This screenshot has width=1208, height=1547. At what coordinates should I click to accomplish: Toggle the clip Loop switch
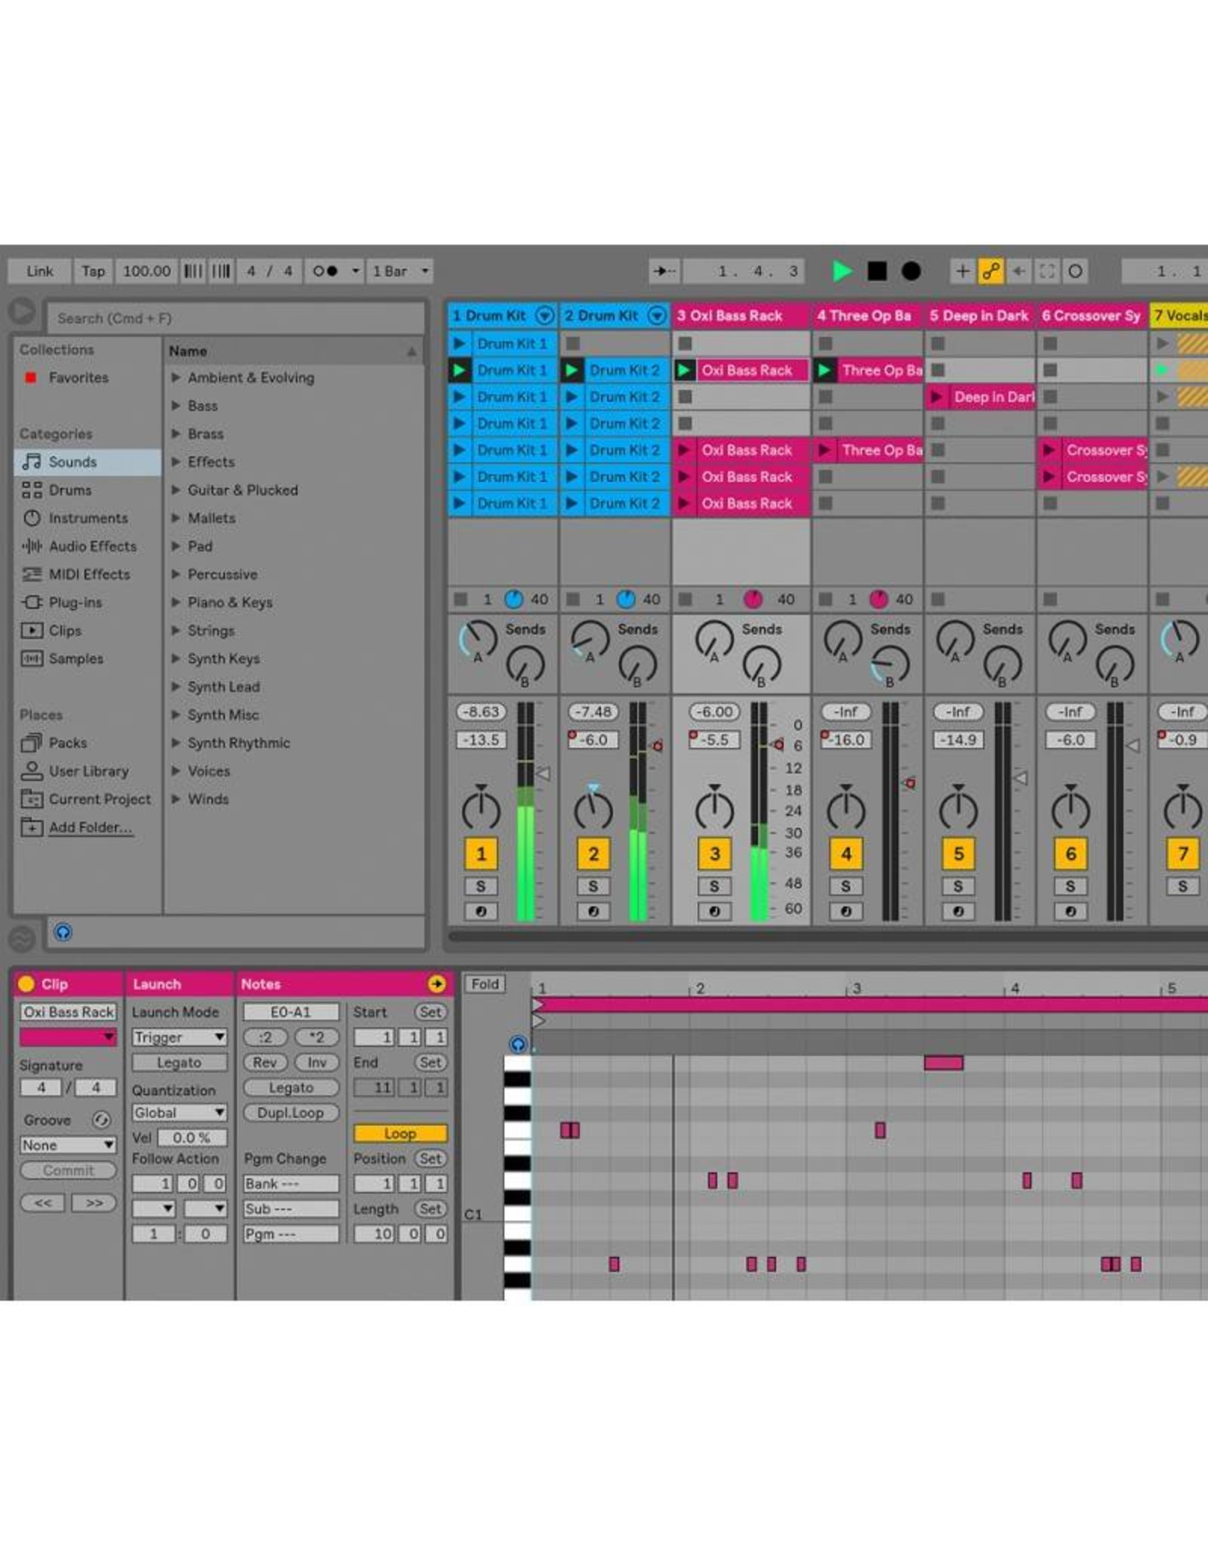(400, 1134)
